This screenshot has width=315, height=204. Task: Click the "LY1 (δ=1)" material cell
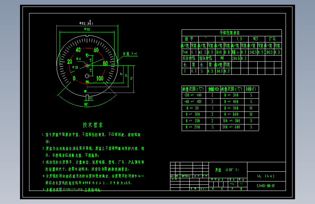pos(266,176)
